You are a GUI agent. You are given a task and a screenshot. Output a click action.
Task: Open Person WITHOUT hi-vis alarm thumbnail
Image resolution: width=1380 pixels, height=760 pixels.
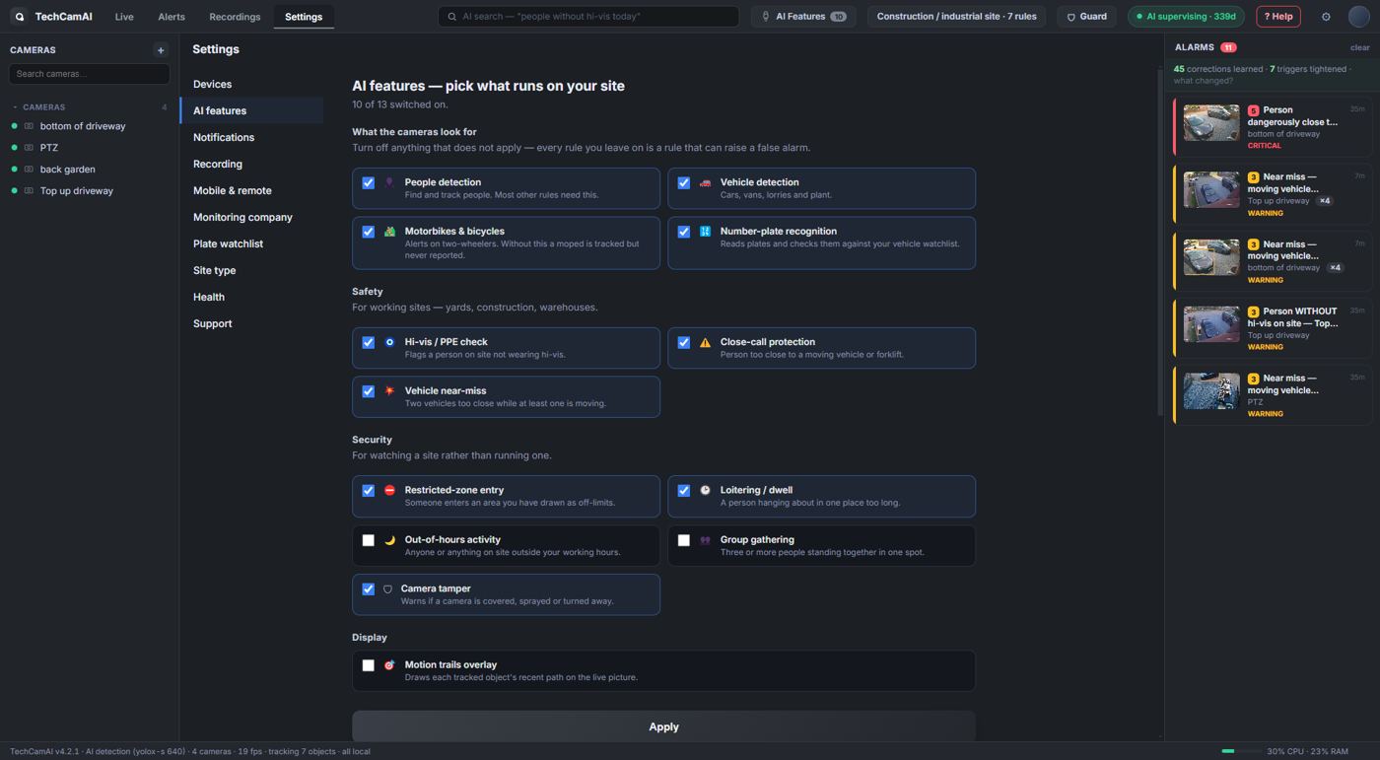pyautogui.click(x=1211, y=324)
